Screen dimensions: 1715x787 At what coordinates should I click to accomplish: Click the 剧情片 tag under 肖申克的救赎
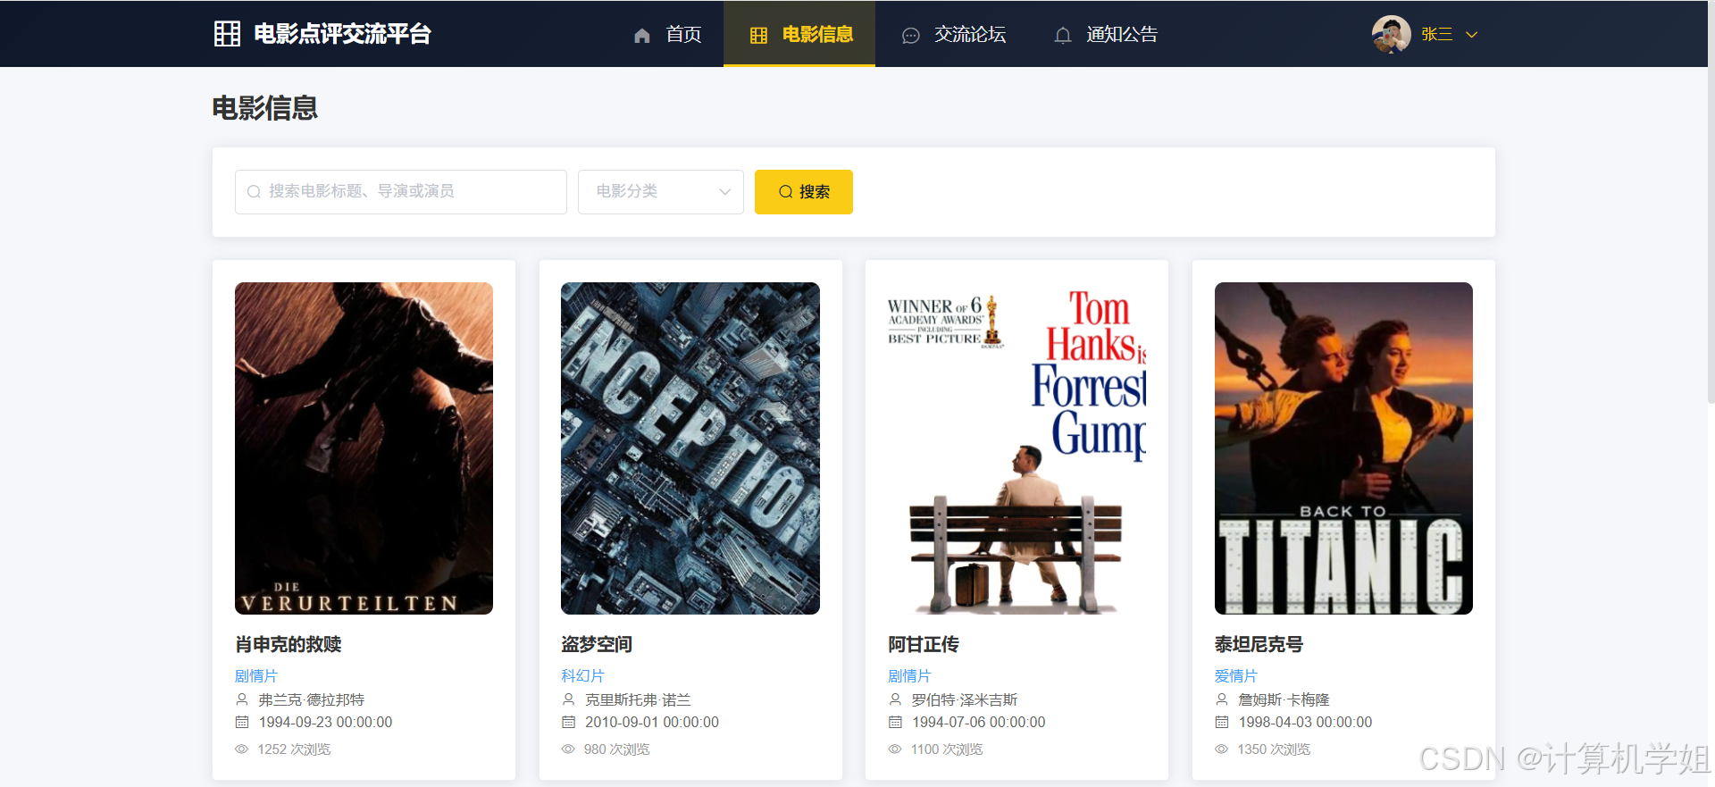256,676
